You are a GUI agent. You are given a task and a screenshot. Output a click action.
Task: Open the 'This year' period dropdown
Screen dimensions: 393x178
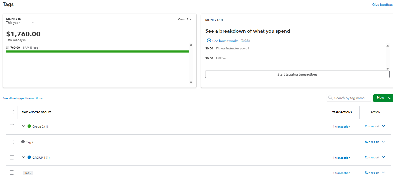(33, 23)
